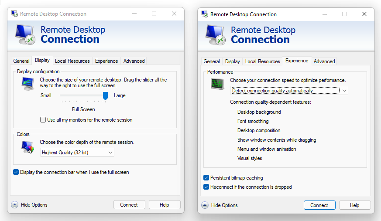This screenshot has width=381, height=221.
Task: Click the title bar app icon of left window
Action: (14, 14)
